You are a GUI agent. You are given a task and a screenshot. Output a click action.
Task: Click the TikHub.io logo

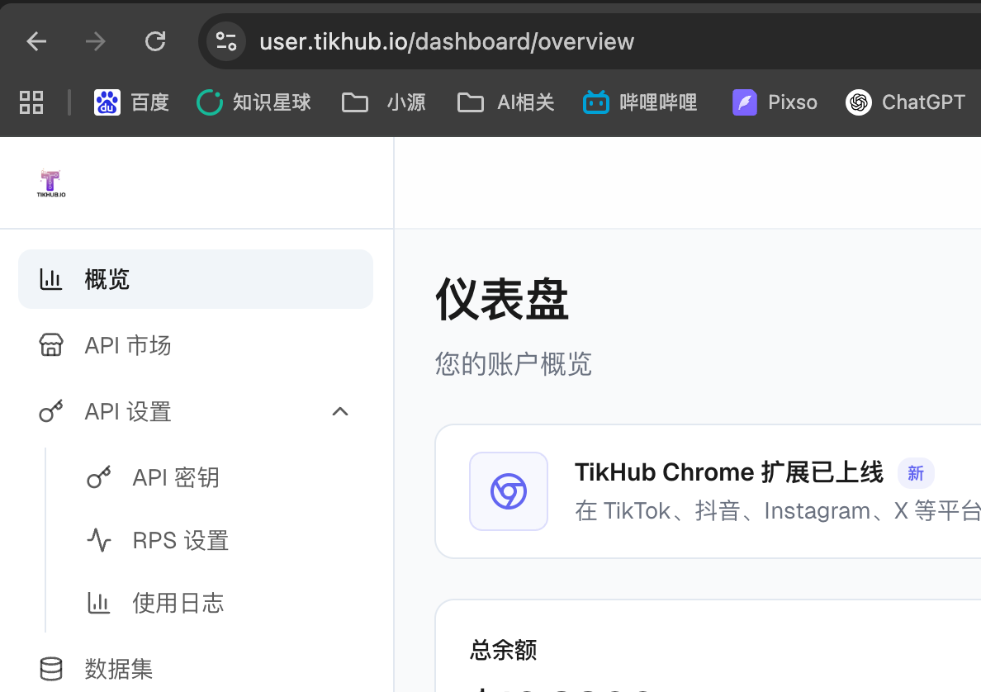pyautogui.click(x=50, y=183)
